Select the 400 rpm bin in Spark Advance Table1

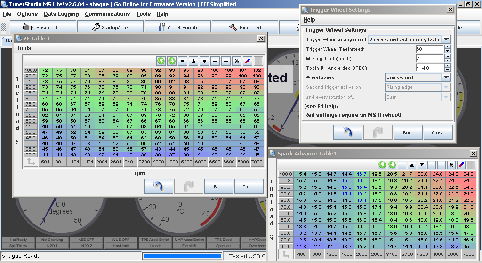301,254
